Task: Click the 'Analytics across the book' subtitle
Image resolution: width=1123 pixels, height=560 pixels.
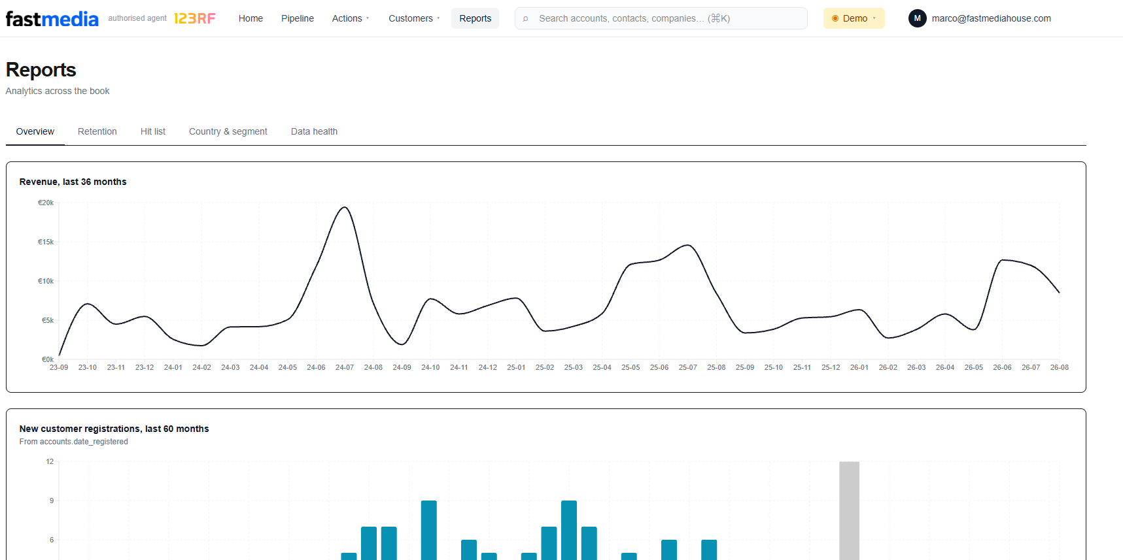Action: click(x=58, y=91)
